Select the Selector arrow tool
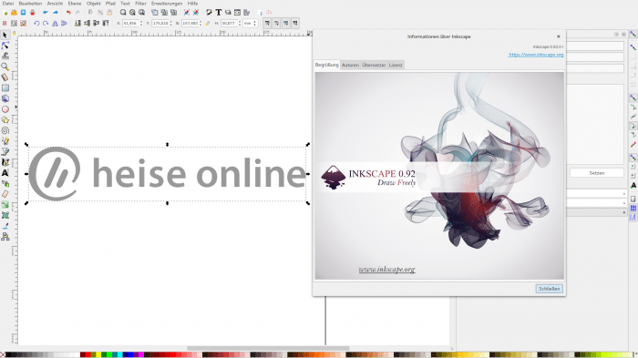 (5, 35)
